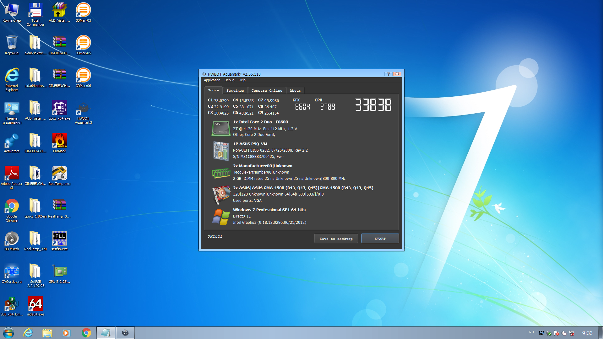Open the Help menu in Aquamark
The image size is (603, 339).
pyautogui.click(x=242, y=80)
